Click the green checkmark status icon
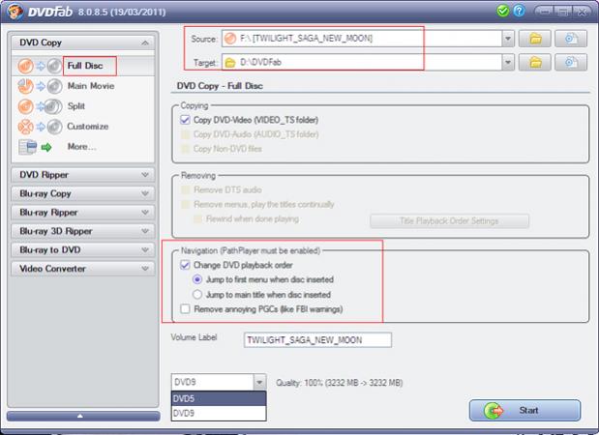 (x=503, y=11)
